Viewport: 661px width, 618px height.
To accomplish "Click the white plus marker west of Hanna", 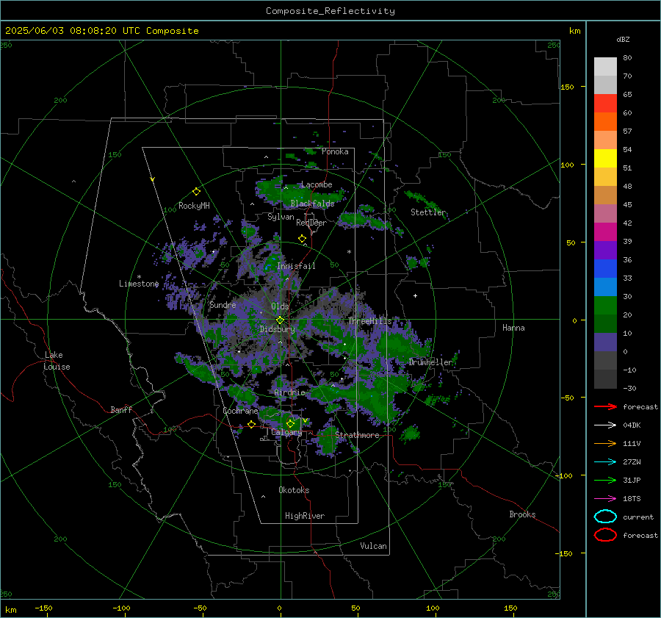I will [415, 295].
